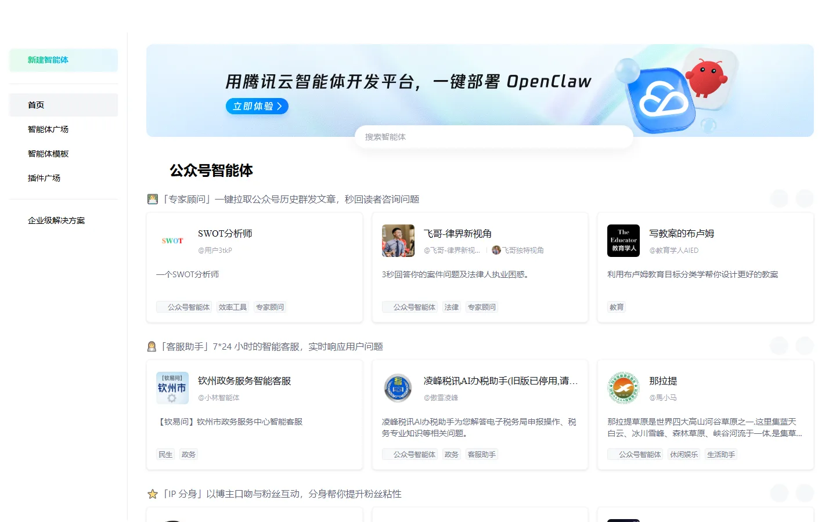Screen dimensions: 836x522
Task: Click the 利用布卢姆教育目标分类学 description text
Action: click(693, 274)
